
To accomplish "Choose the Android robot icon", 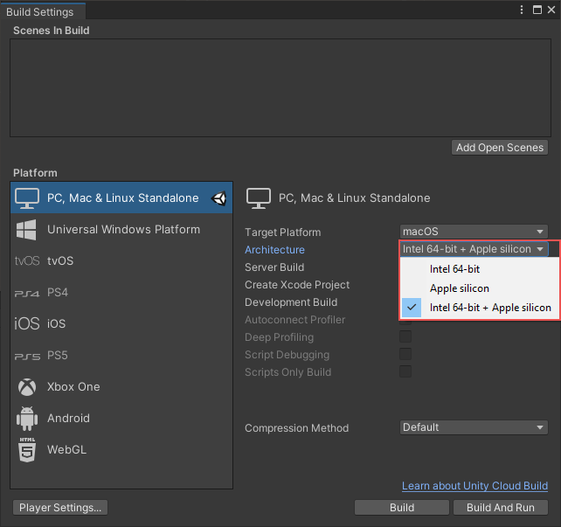I will (x=27, y=419).
